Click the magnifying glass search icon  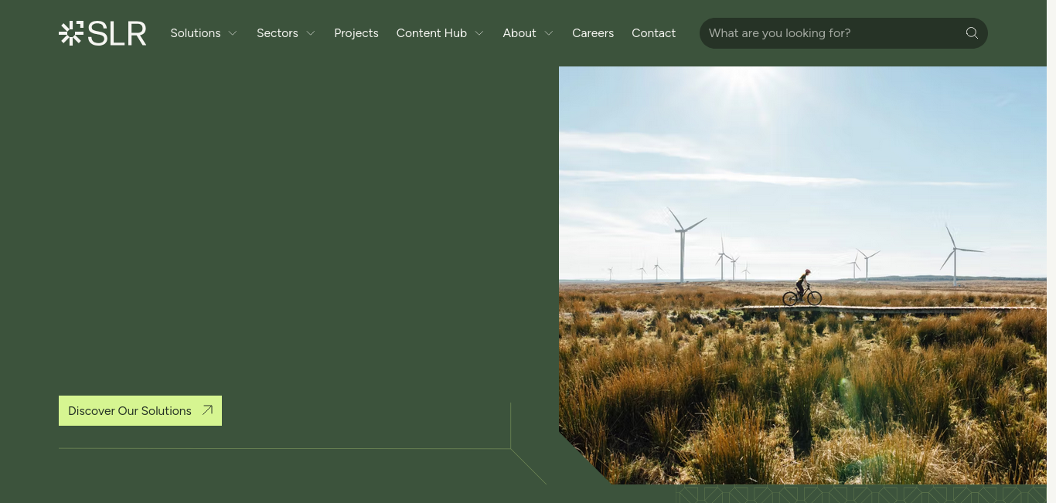tap(972, 33)
